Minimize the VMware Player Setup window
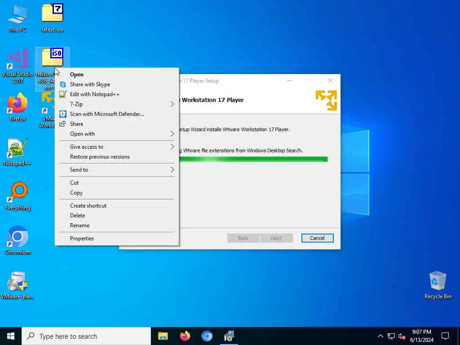 pyautogui.click(x=289, y=80)
